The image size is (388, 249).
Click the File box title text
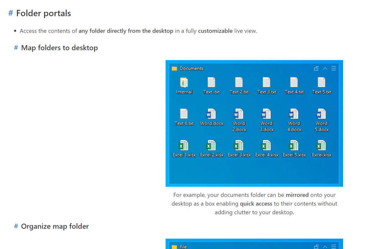click(x=183, y=247)
